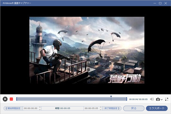Click the 戻る back button
Image resolution: width=171 pixels, height=114 pixels.
click(134, 108)
